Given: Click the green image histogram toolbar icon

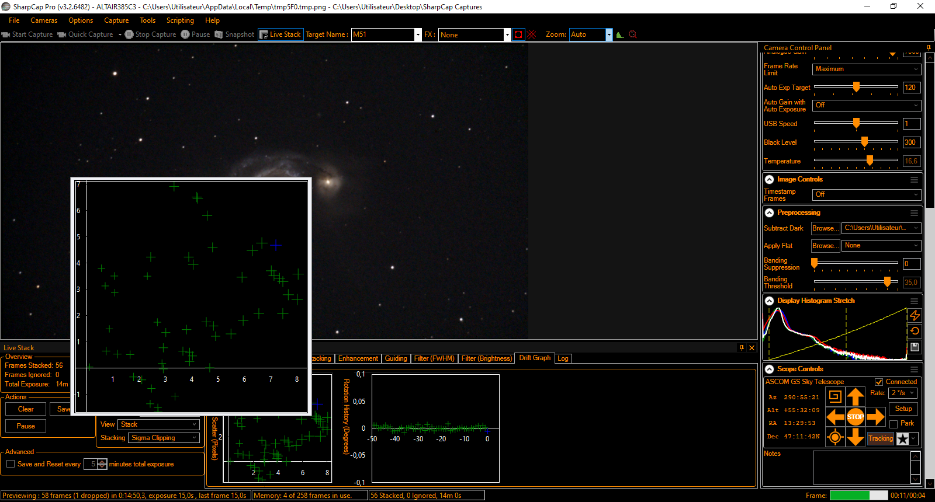Looking at the screenshot, I should pos(620,34).
